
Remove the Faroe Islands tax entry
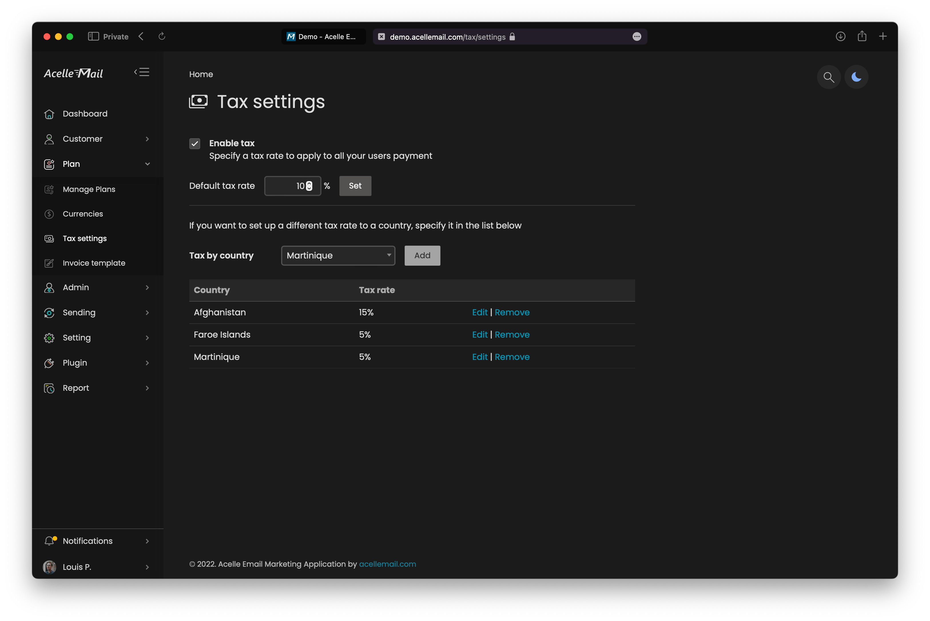pyautogui.click(x=512, y=335)
